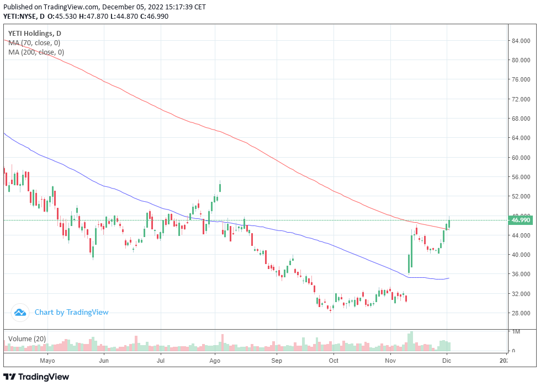Viewport: 540px width, 387px height.
Task: Open the 'Chart by TradingView' link
Action: tap(71, 313)
